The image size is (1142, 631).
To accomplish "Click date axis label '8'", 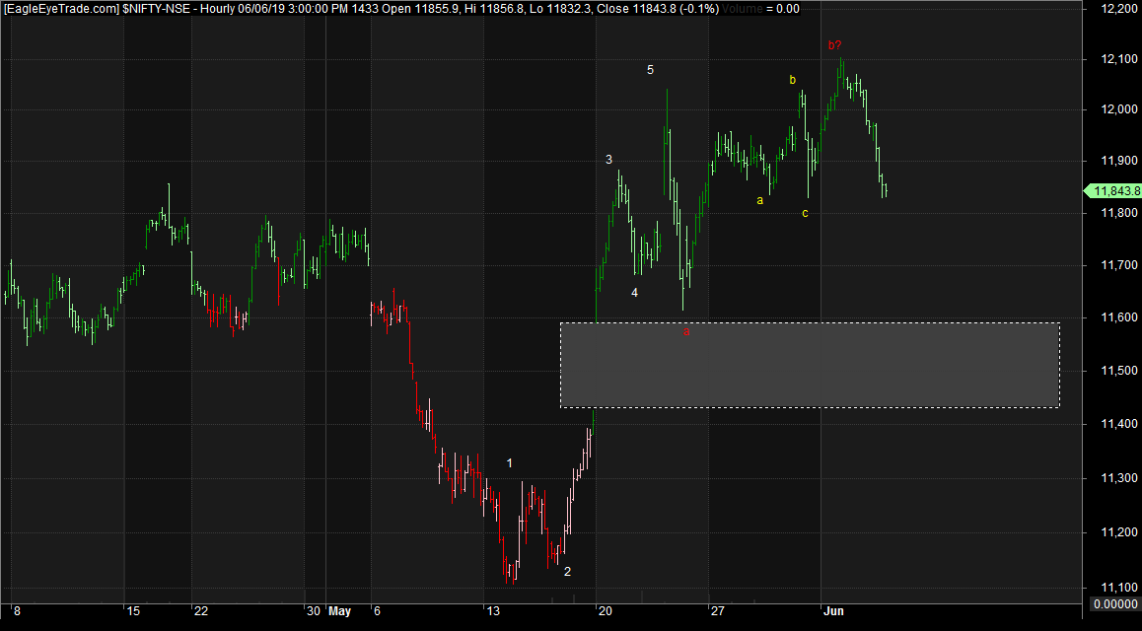I will pos(17,611).
